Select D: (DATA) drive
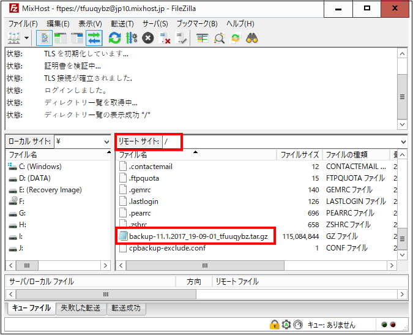The height and width of the screenshot is (335, 413). tap(29, 178)
